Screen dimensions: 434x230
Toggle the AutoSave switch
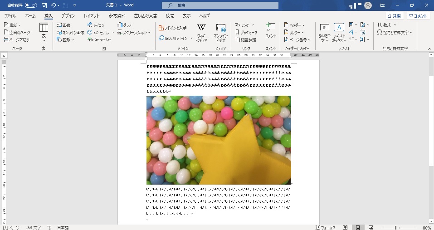point(30,5)
